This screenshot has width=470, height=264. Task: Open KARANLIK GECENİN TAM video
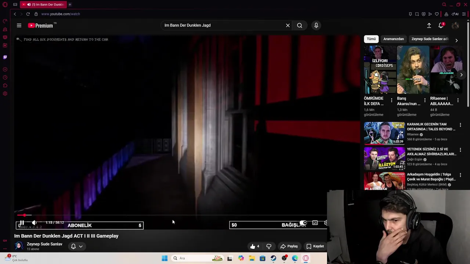(384, 133)
